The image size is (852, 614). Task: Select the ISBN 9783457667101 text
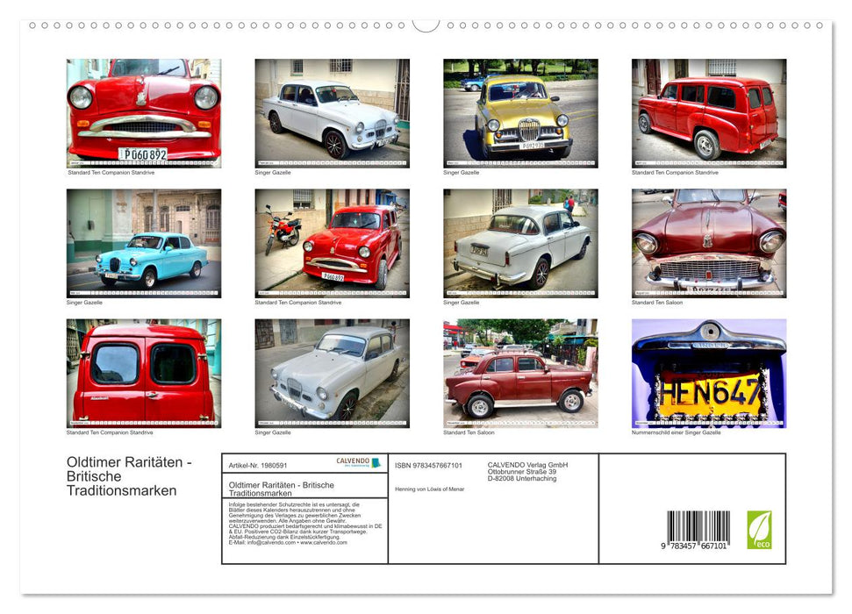428,466
